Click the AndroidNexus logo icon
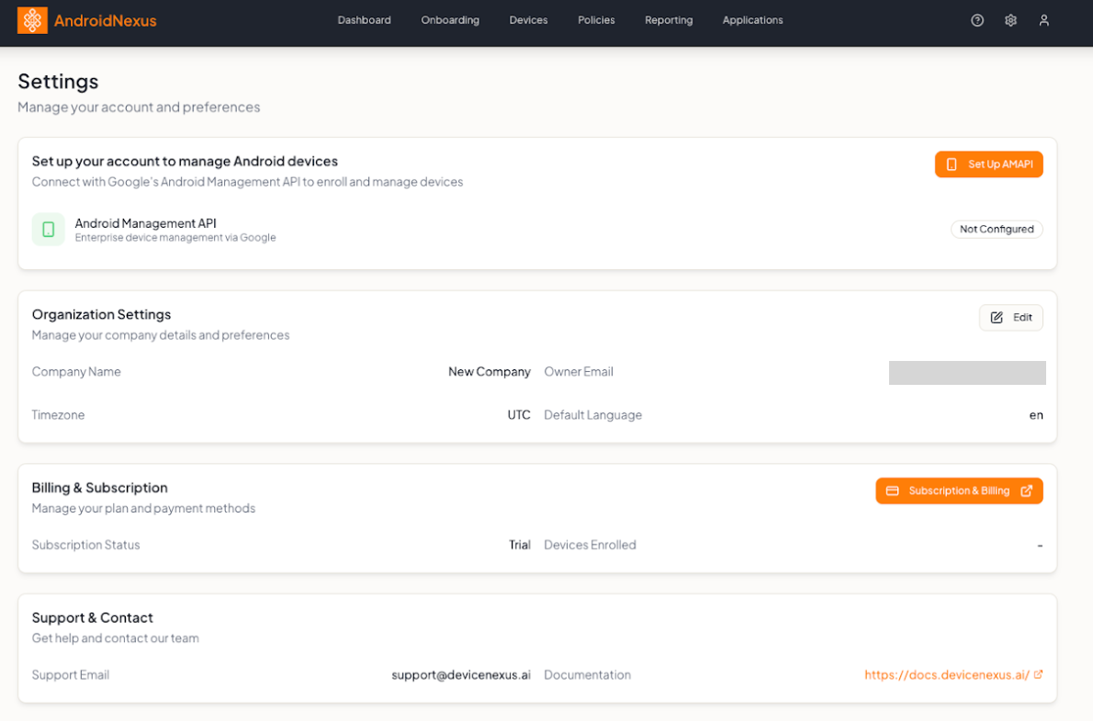This screenshot has height=721, width=1093. coord(32,20)
